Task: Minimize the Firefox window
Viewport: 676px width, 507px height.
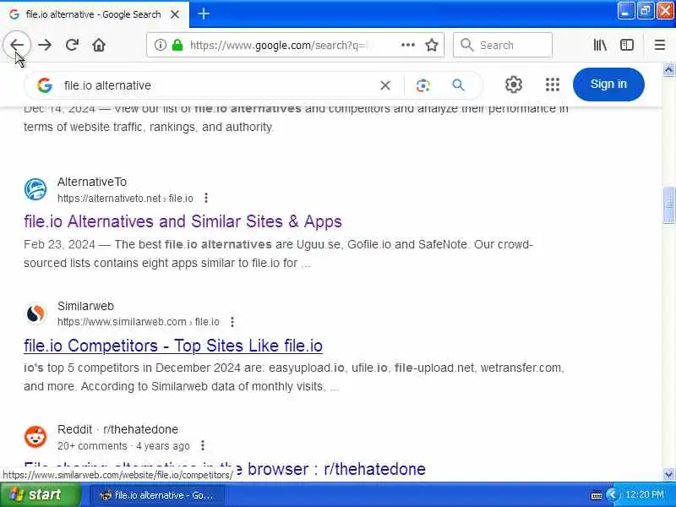Action: pos(625,11)
